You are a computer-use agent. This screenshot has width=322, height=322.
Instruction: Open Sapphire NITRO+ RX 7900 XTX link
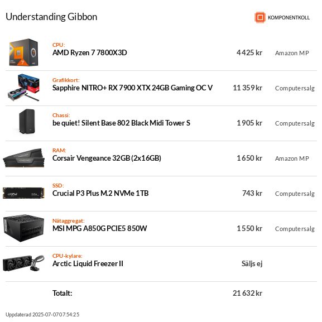point(132,88)
